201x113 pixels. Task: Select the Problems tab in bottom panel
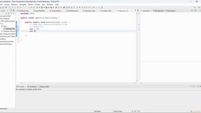pos(32,87)
